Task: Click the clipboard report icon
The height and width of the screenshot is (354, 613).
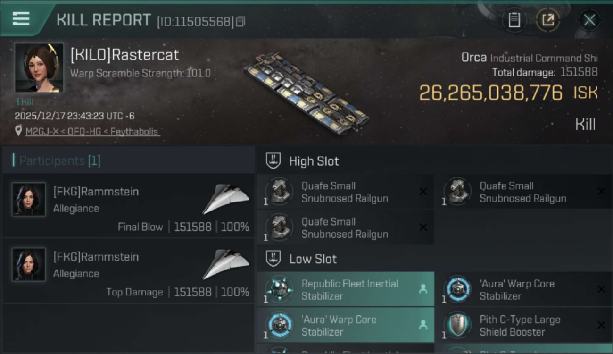Action: (514, 20)
